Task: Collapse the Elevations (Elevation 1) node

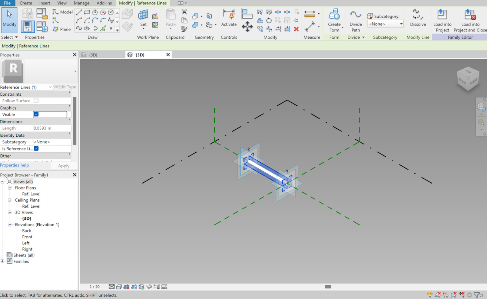Action: click(9, 225)
